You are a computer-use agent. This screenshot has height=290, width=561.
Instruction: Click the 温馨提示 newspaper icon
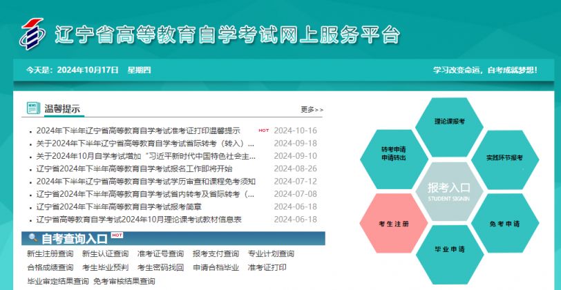[x=33, y=108]
